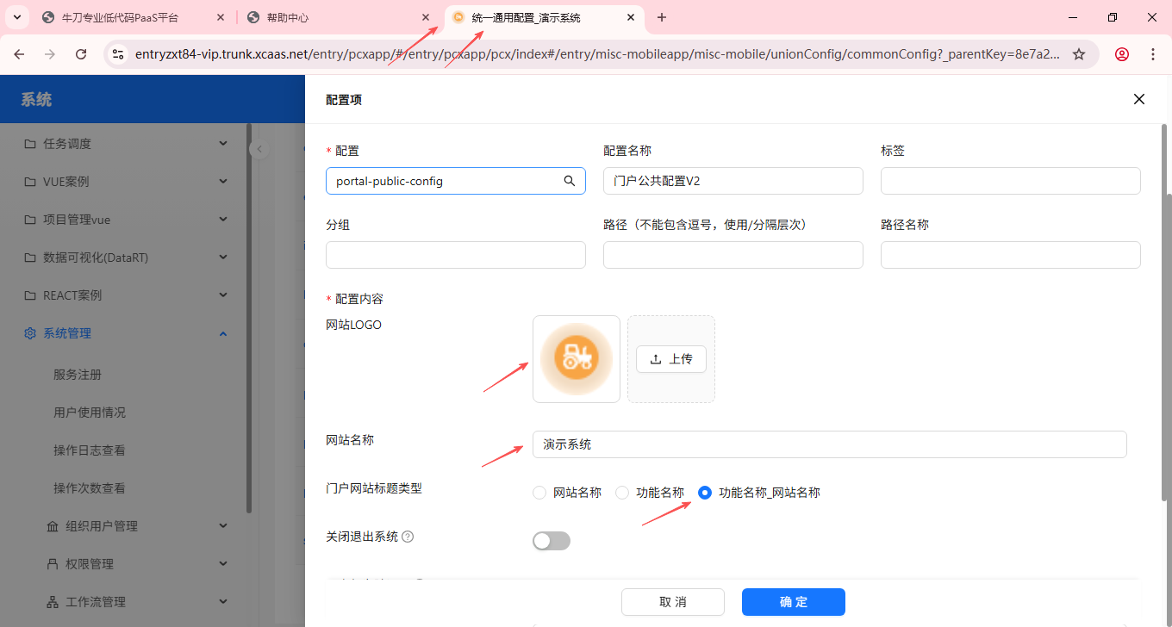
Task: Click the 上传 upload button
Action: pos(670,359)
